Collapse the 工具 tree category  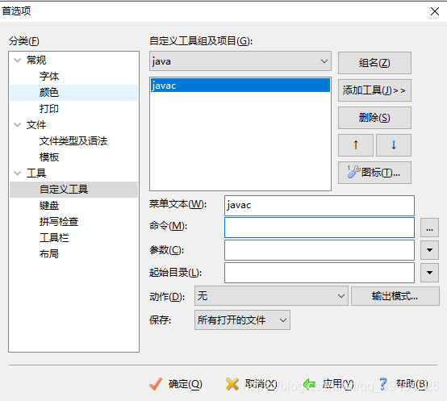[x=18, y=173]
